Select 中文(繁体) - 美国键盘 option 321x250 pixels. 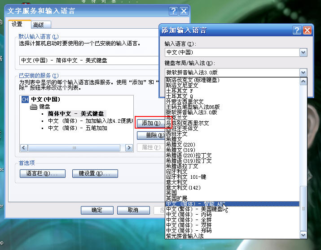232,209
